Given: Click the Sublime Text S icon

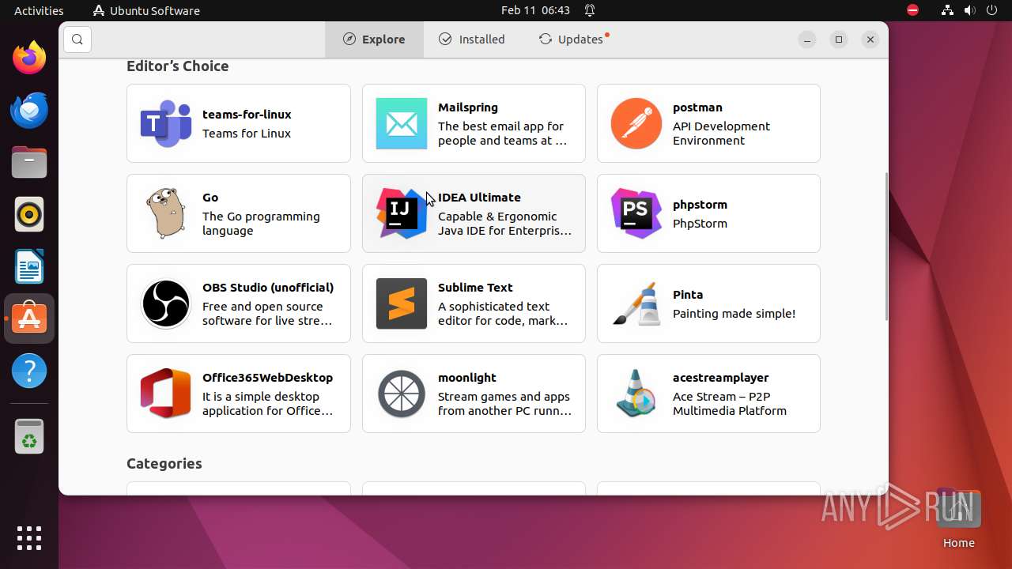Looking at the screenshot, I should (x=401, y=303).
